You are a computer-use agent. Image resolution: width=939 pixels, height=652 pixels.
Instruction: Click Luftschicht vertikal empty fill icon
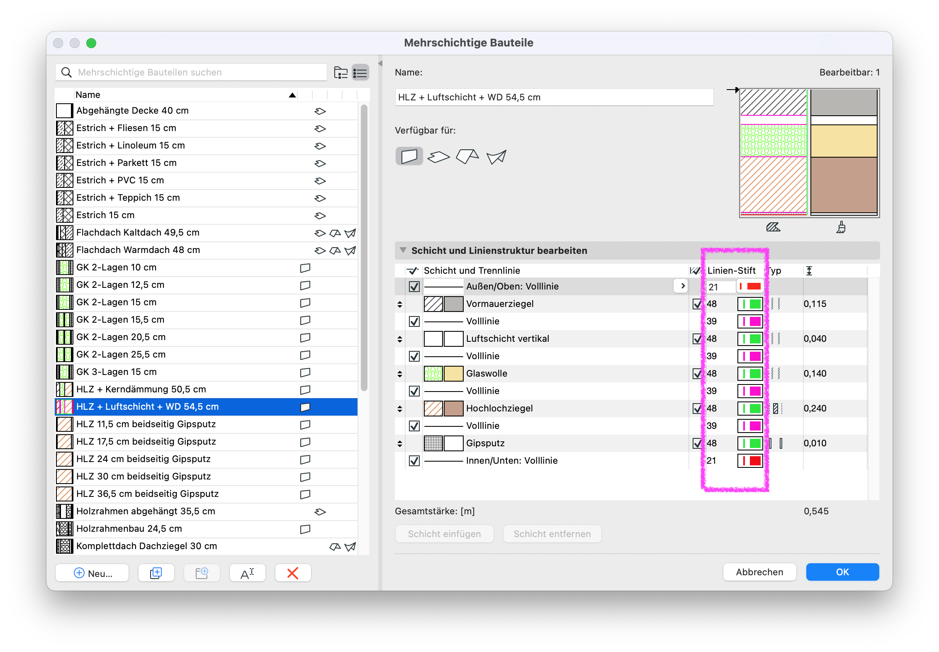433,339
